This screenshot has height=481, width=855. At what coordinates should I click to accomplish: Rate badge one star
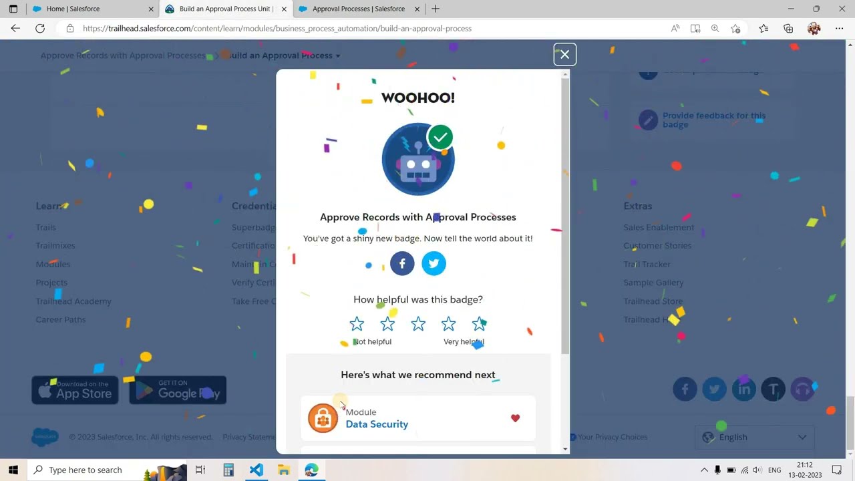[357, 324]
